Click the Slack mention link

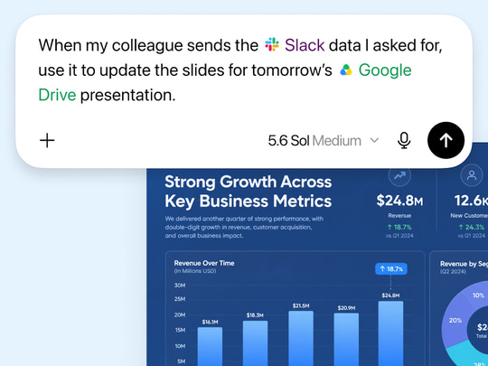tap(305, 45)
